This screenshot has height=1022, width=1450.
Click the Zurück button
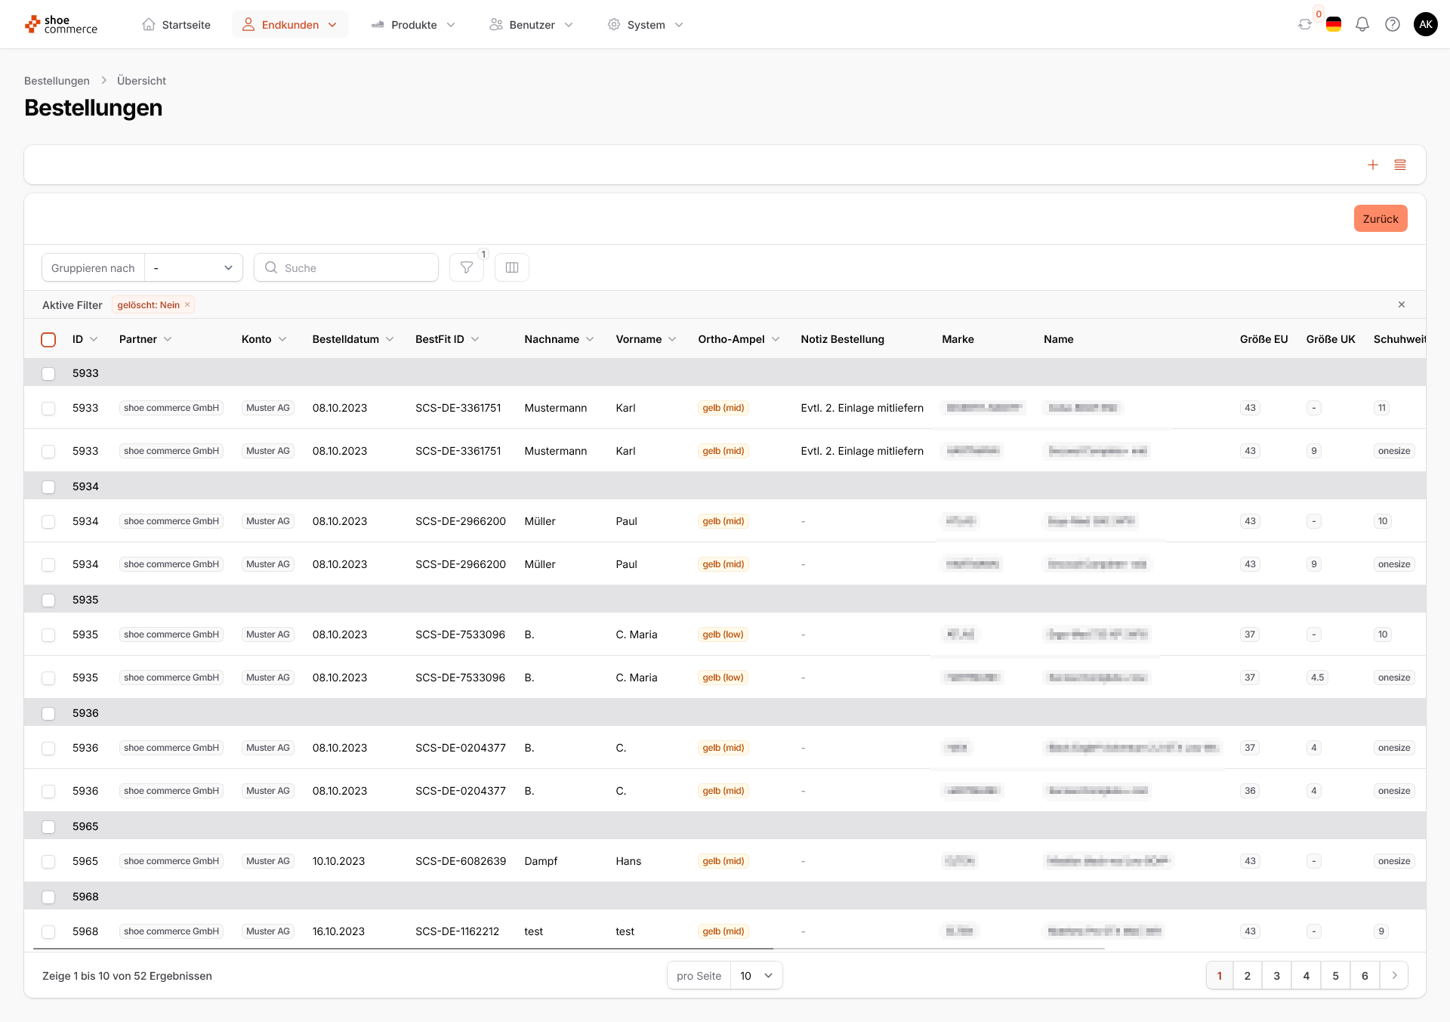1380,218
